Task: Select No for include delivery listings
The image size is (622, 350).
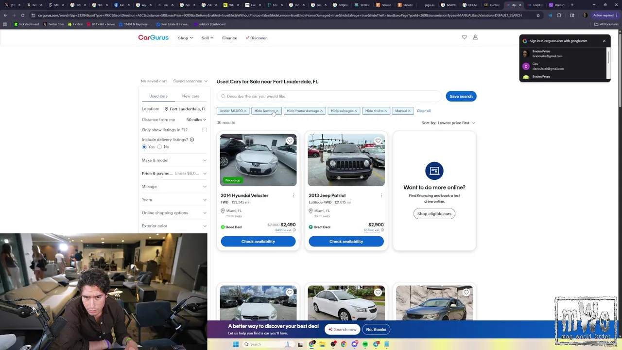Action: click(159, 147)
